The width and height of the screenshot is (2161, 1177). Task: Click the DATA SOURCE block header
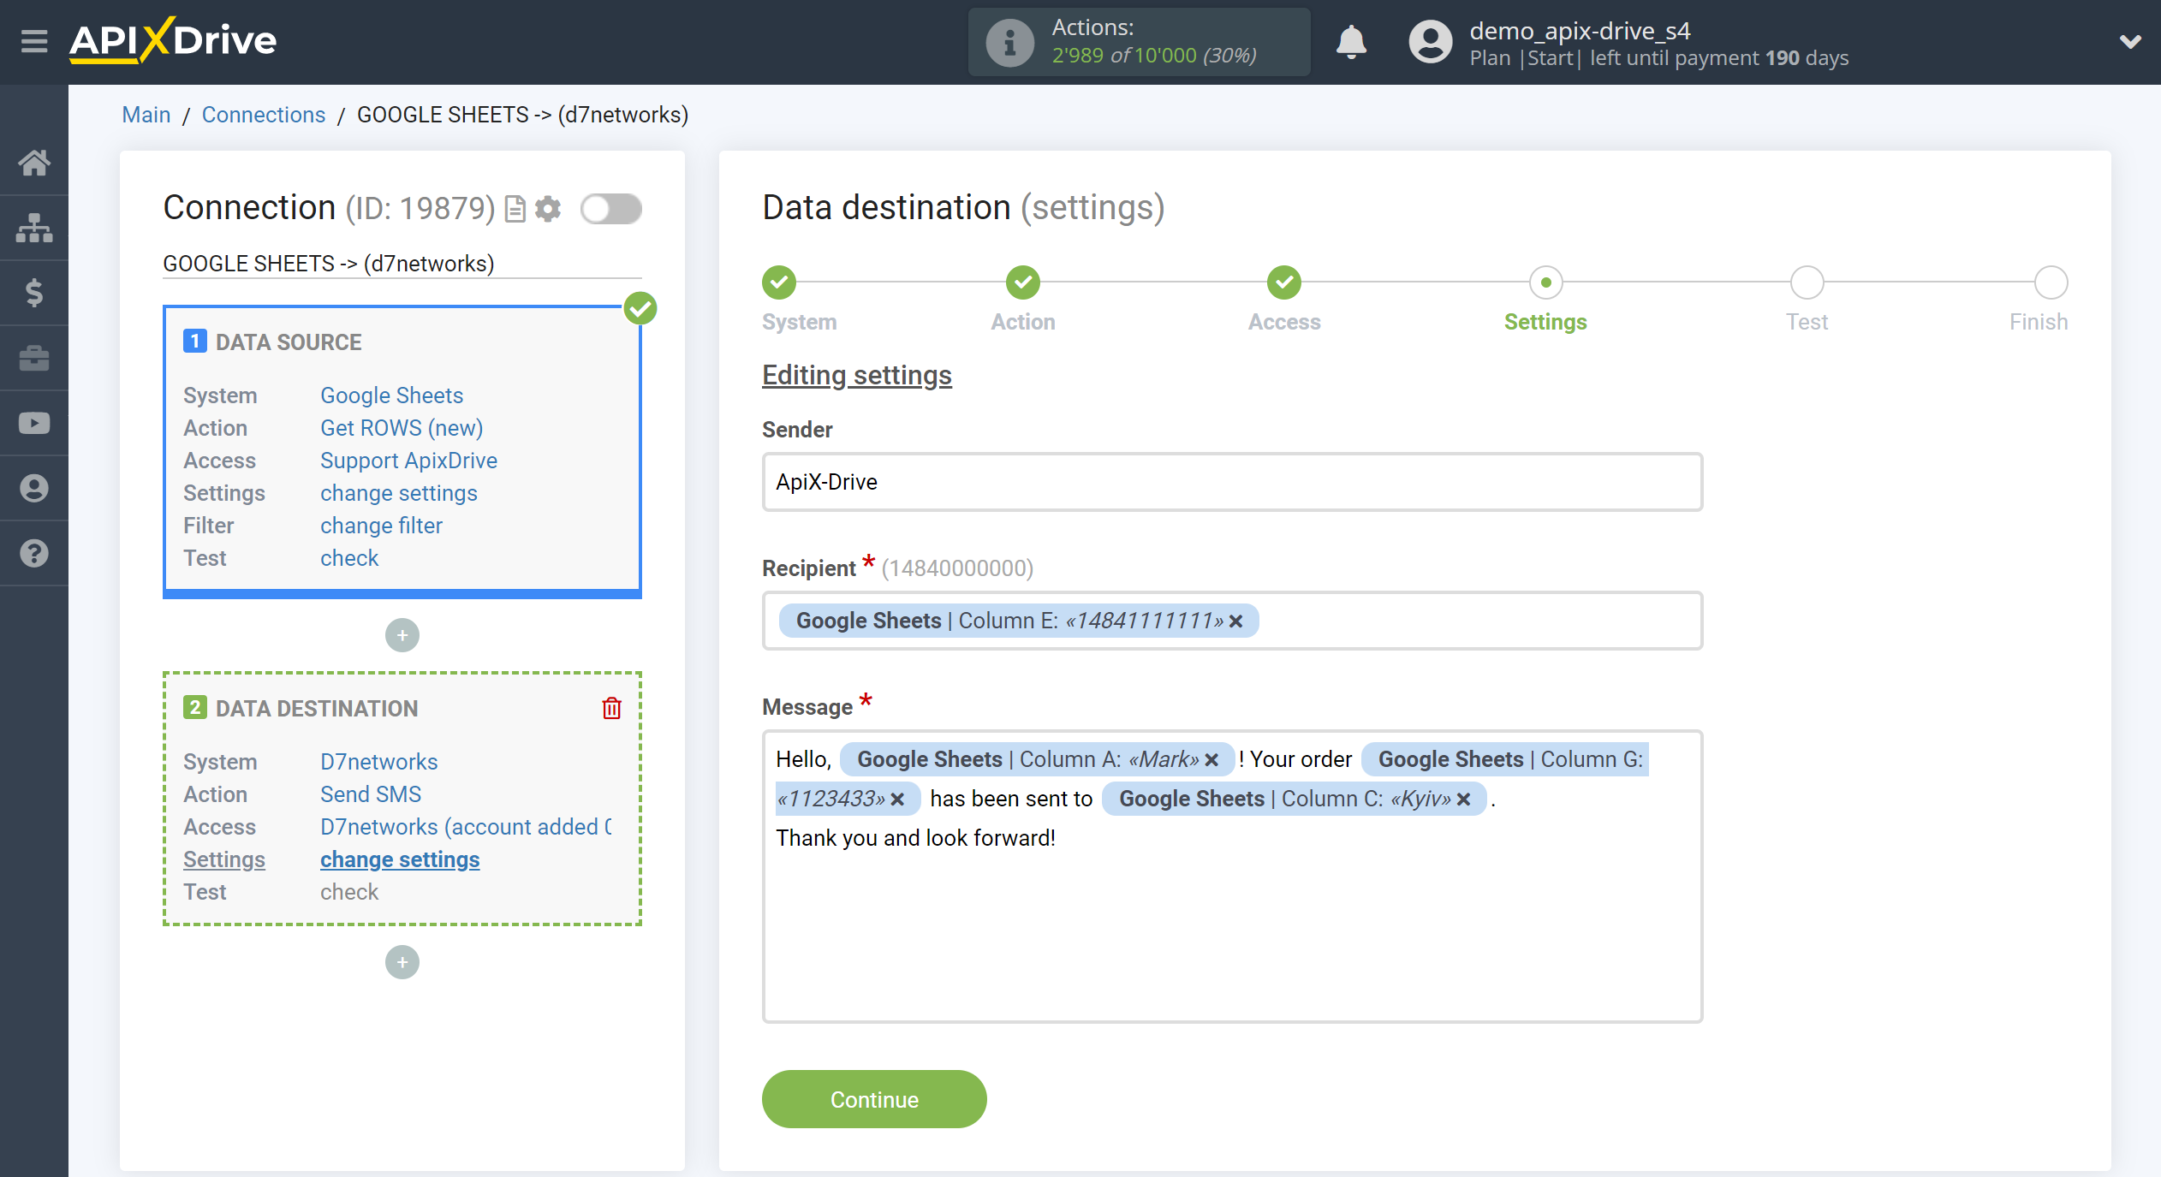(289, 342)
